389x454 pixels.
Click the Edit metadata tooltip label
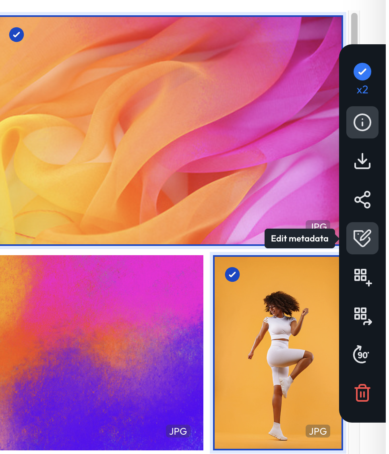coord(300,238)
